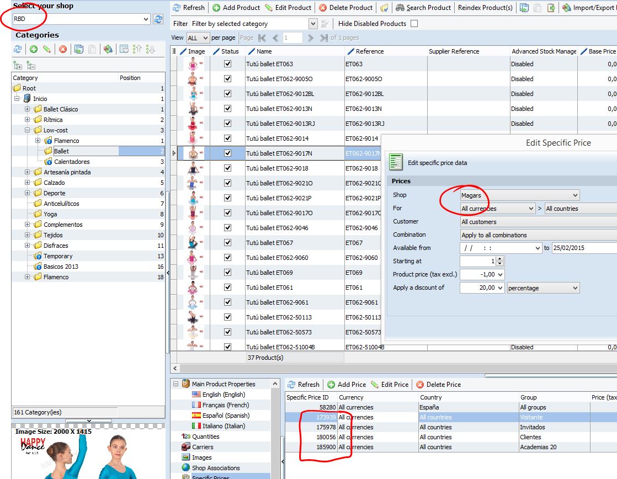The image size is (617, 479).
Task: Click the green add category icon
Action: pos(34,49)
